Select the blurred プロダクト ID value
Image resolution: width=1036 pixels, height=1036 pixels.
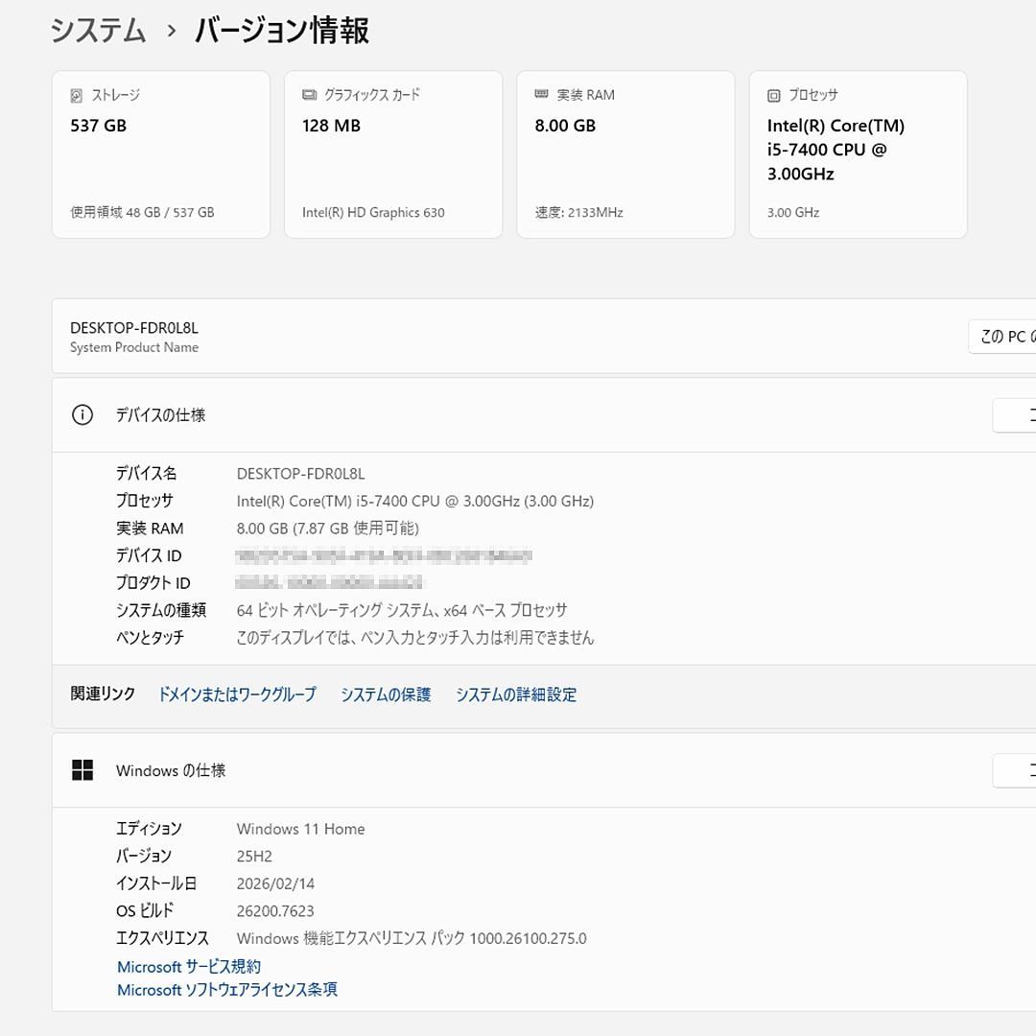pyautogui.click(x=329, y=583)
